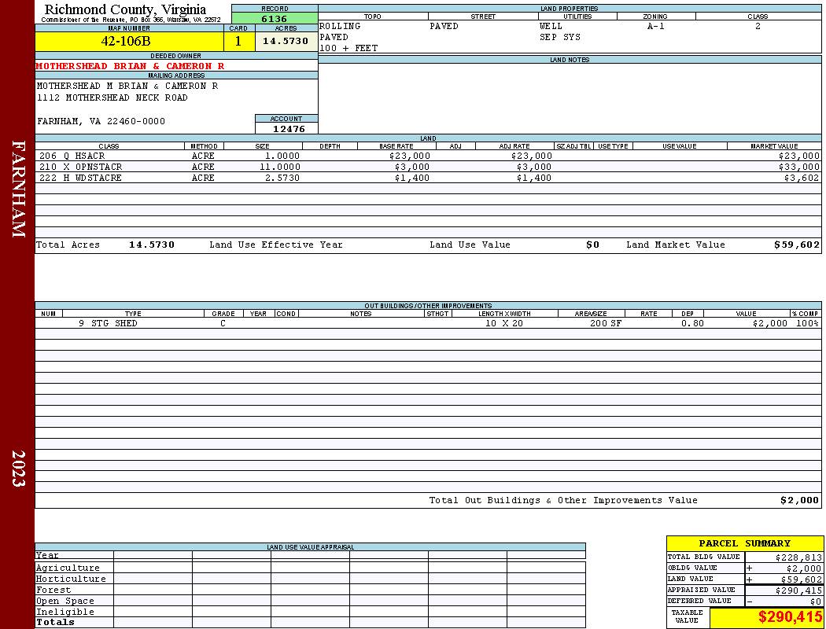Click utilities value WELL
Image resolution: width=826 pixels, height=629 pixels.
[x=551, y=26]
